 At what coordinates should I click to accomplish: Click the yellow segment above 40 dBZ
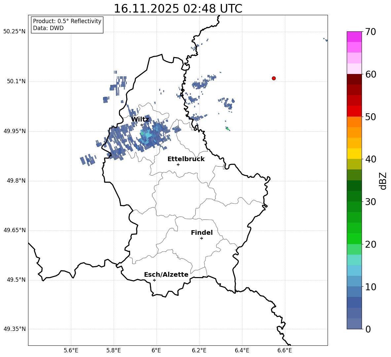(354, 154)
